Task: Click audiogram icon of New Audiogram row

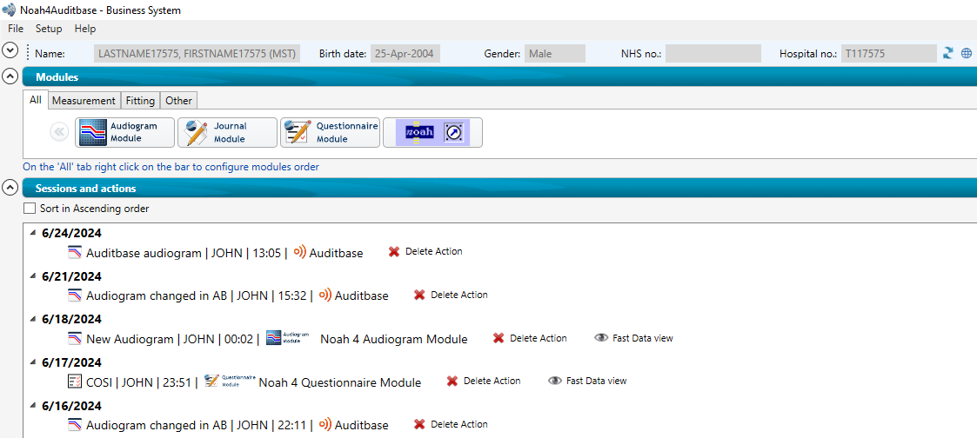Action: 75,339
